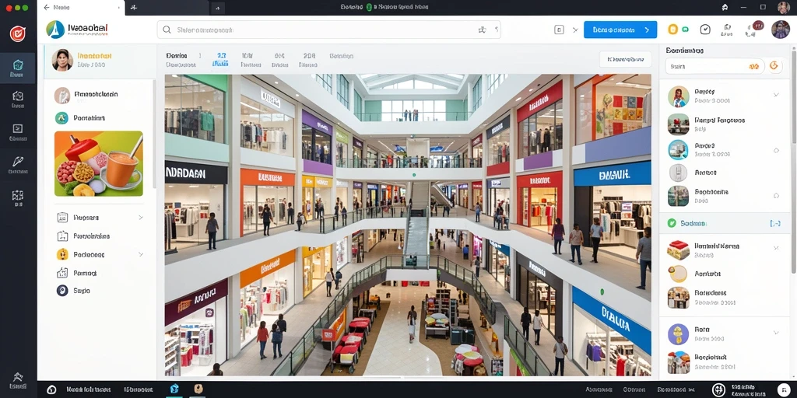Click the white outlined button above the mall image

point(625,59)
